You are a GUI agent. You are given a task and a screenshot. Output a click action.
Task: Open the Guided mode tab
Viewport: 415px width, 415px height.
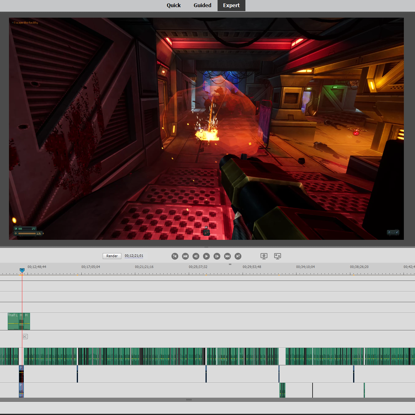[x=202, y=5]
